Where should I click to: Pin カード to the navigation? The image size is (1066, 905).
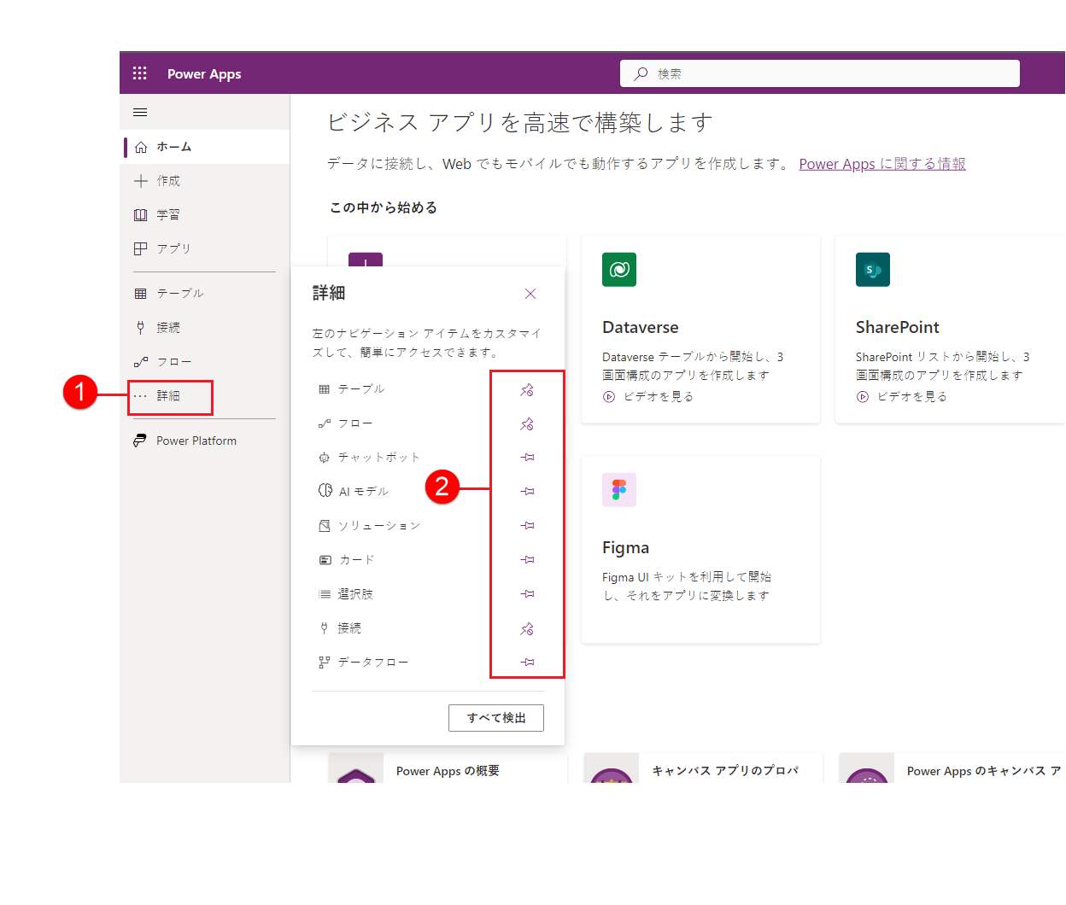pos(527,560)
